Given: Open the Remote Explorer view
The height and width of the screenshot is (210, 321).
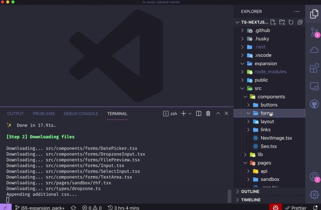Looking at the screenshot, I should click(314, 86).
